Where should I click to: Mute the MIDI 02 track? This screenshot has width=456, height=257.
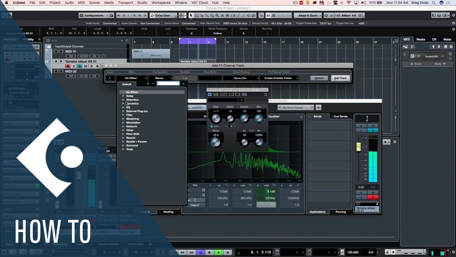coord(56,71)
